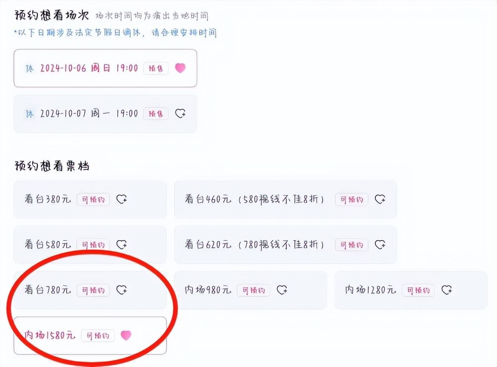Choose 看台620元 (780视线不佳8折) tier
This screenshot has width=497, height=367.
tap(285, 245)
